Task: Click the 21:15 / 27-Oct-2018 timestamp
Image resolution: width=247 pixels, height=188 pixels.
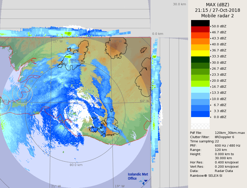Action: tap(217, 10)
